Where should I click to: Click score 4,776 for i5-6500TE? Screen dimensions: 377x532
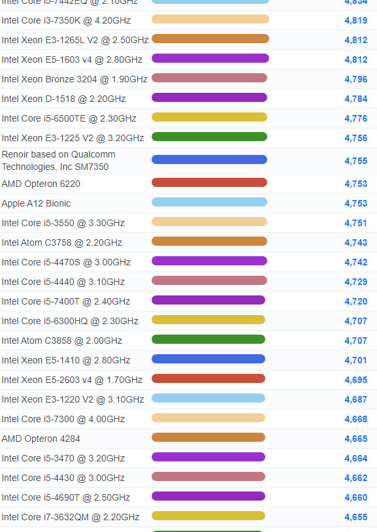coord(356,118)
